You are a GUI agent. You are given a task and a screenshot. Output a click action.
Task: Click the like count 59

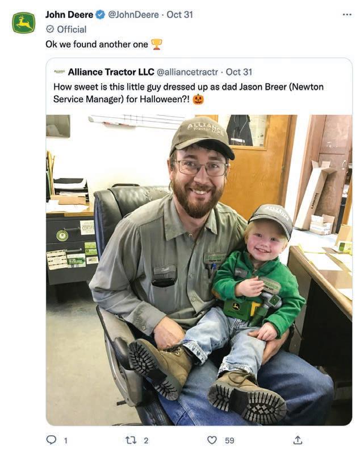pos(229,440)
